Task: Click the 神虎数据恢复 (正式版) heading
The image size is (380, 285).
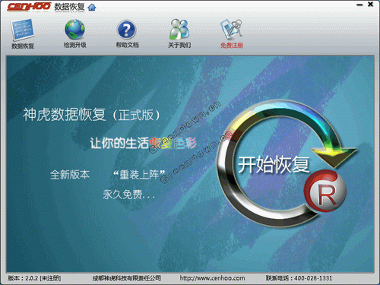Action: pos(92,115)
